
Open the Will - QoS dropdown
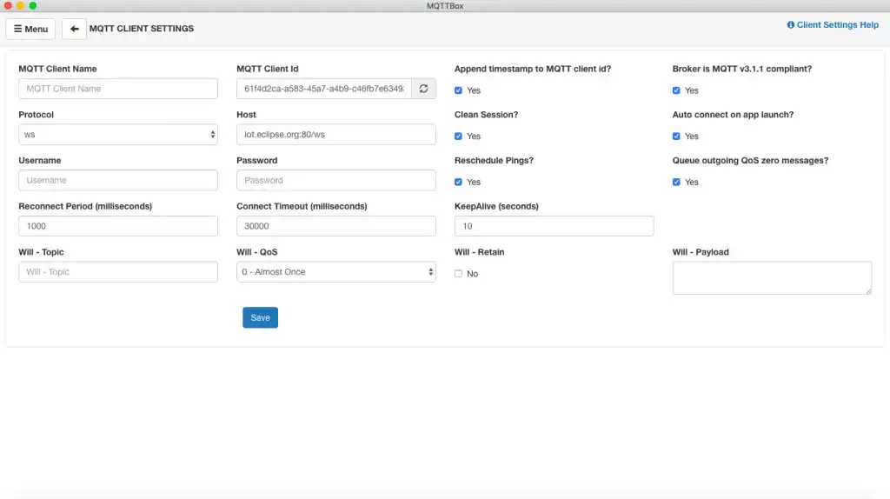pyautogui.click(x=335, y=272)
